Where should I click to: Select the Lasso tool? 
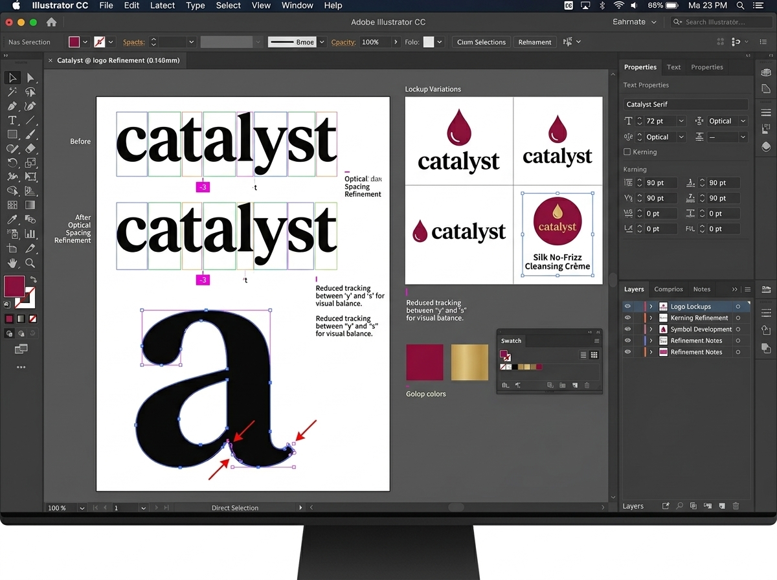30,92
